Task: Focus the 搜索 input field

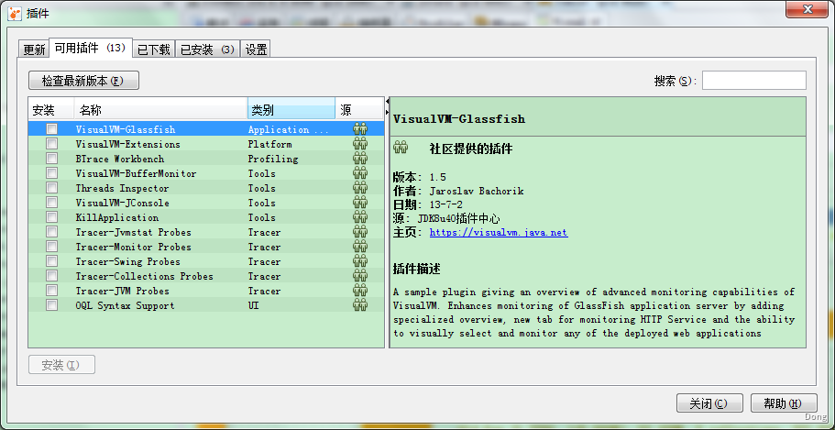Action: 753,81
